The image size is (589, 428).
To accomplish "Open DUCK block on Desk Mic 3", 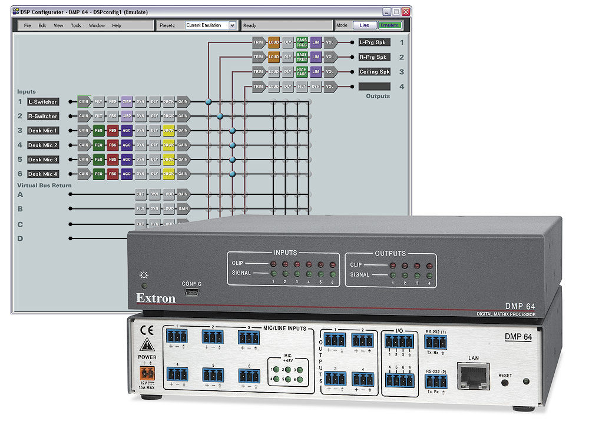I will 168,159.
